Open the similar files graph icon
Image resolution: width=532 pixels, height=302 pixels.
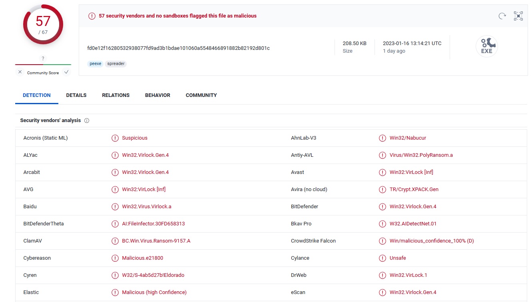click(518, 16)
